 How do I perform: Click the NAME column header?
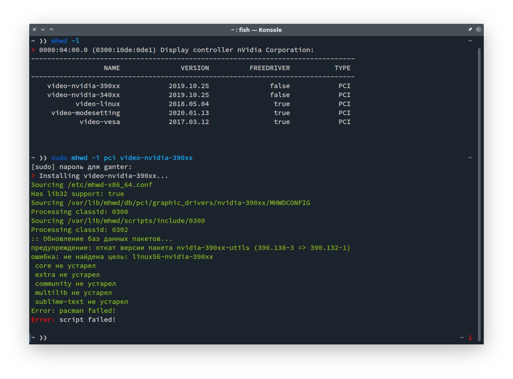pos(112,68)
